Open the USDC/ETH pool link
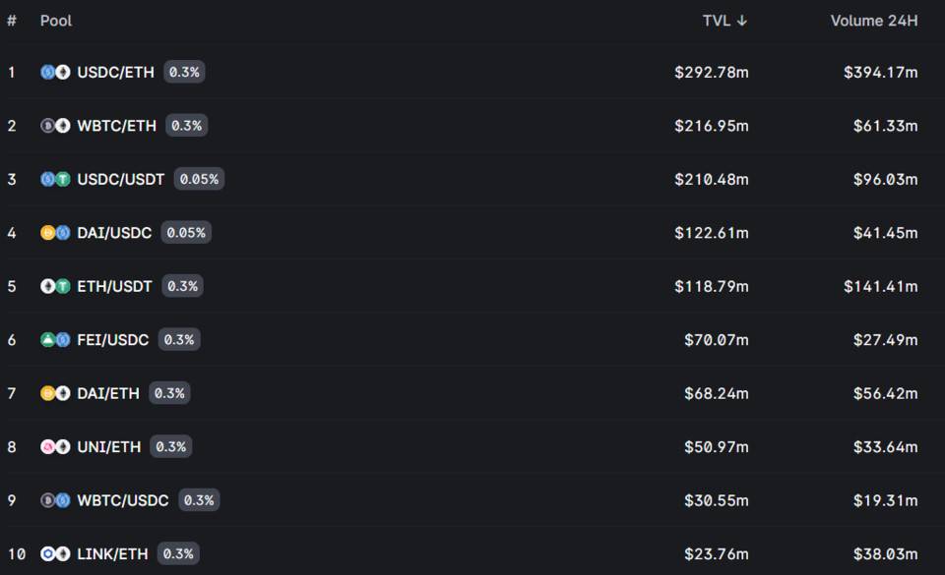This screenshot has width=945, height=575. tap(115, 72)
